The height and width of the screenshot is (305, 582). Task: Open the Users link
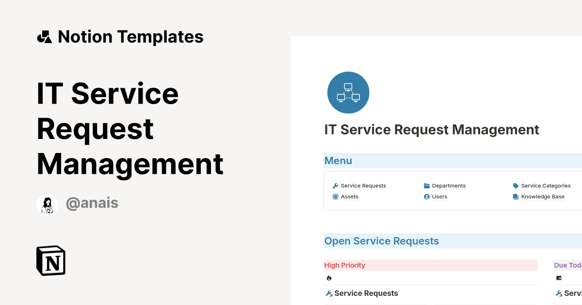[x=439, y=197]
